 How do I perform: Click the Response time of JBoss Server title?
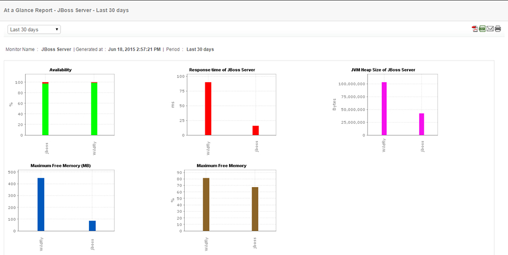coord(222,70)
